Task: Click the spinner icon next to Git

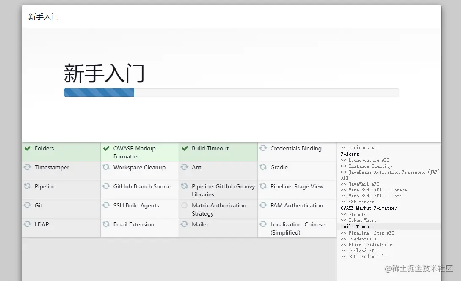Action: 28,205
